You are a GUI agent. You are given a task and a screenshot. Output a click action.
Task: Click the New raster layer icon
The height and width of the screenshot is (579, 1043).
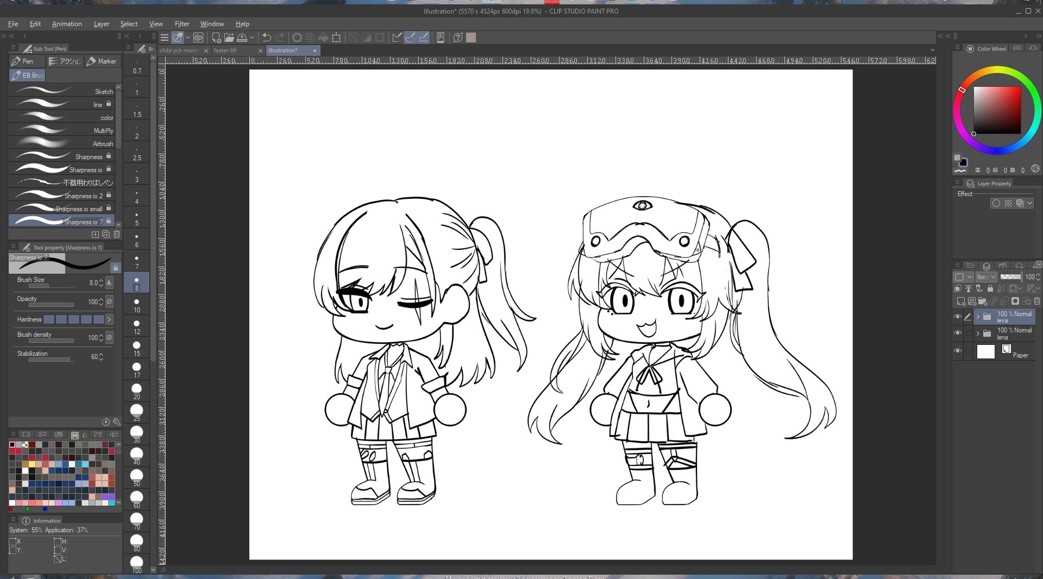tap(960, 301)
